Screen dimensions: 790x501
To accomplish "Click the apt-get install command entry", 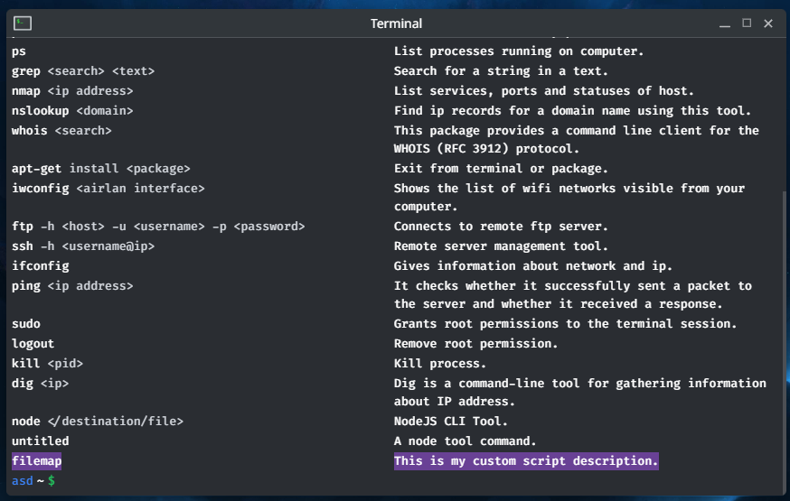I will tap(100, 169).
